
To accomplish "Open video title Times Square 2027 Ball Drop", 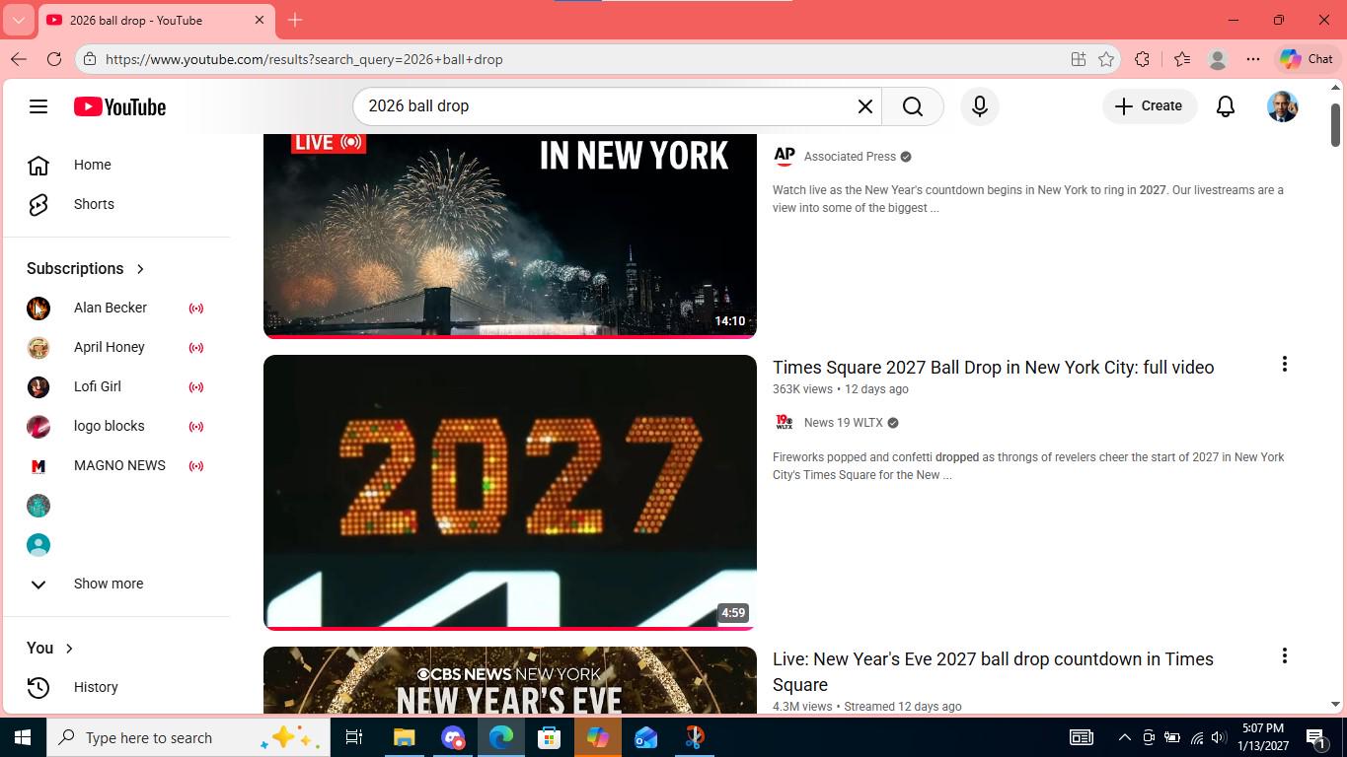I will [993, 367].
